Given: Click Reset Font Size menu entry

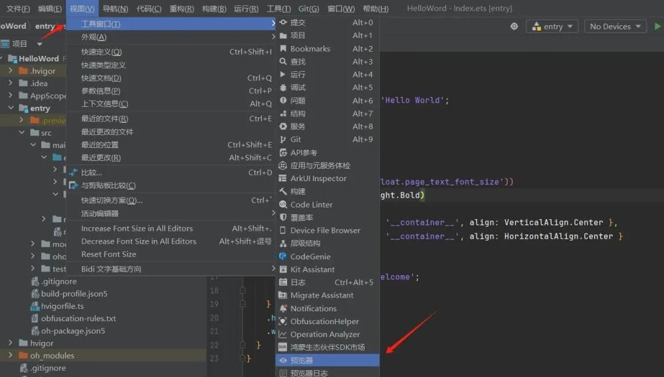Looking at the screenshot, I should tap(109, 254).
